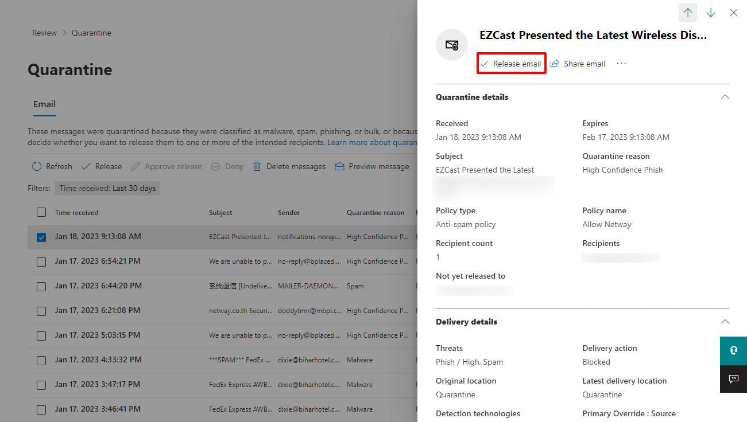This screenshot has width=747, height=422.
Task: Click the Preview message envelope icon
Action: click(339, 166)
